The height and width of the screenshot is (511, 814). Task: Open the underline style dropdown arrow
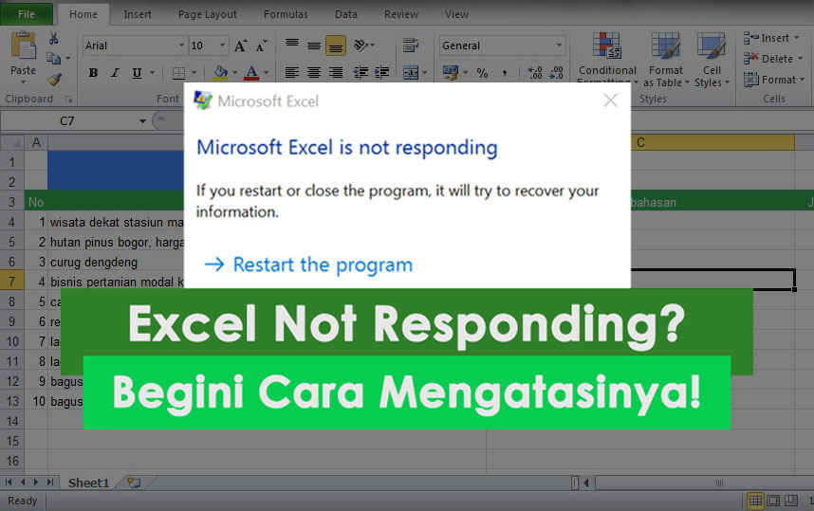152,73
